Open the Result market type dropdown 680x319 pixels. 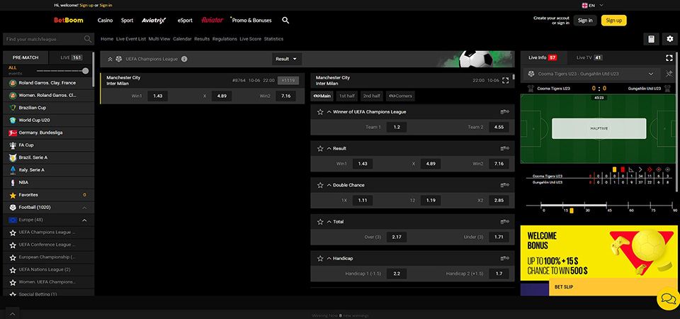[x=287, y=59]
